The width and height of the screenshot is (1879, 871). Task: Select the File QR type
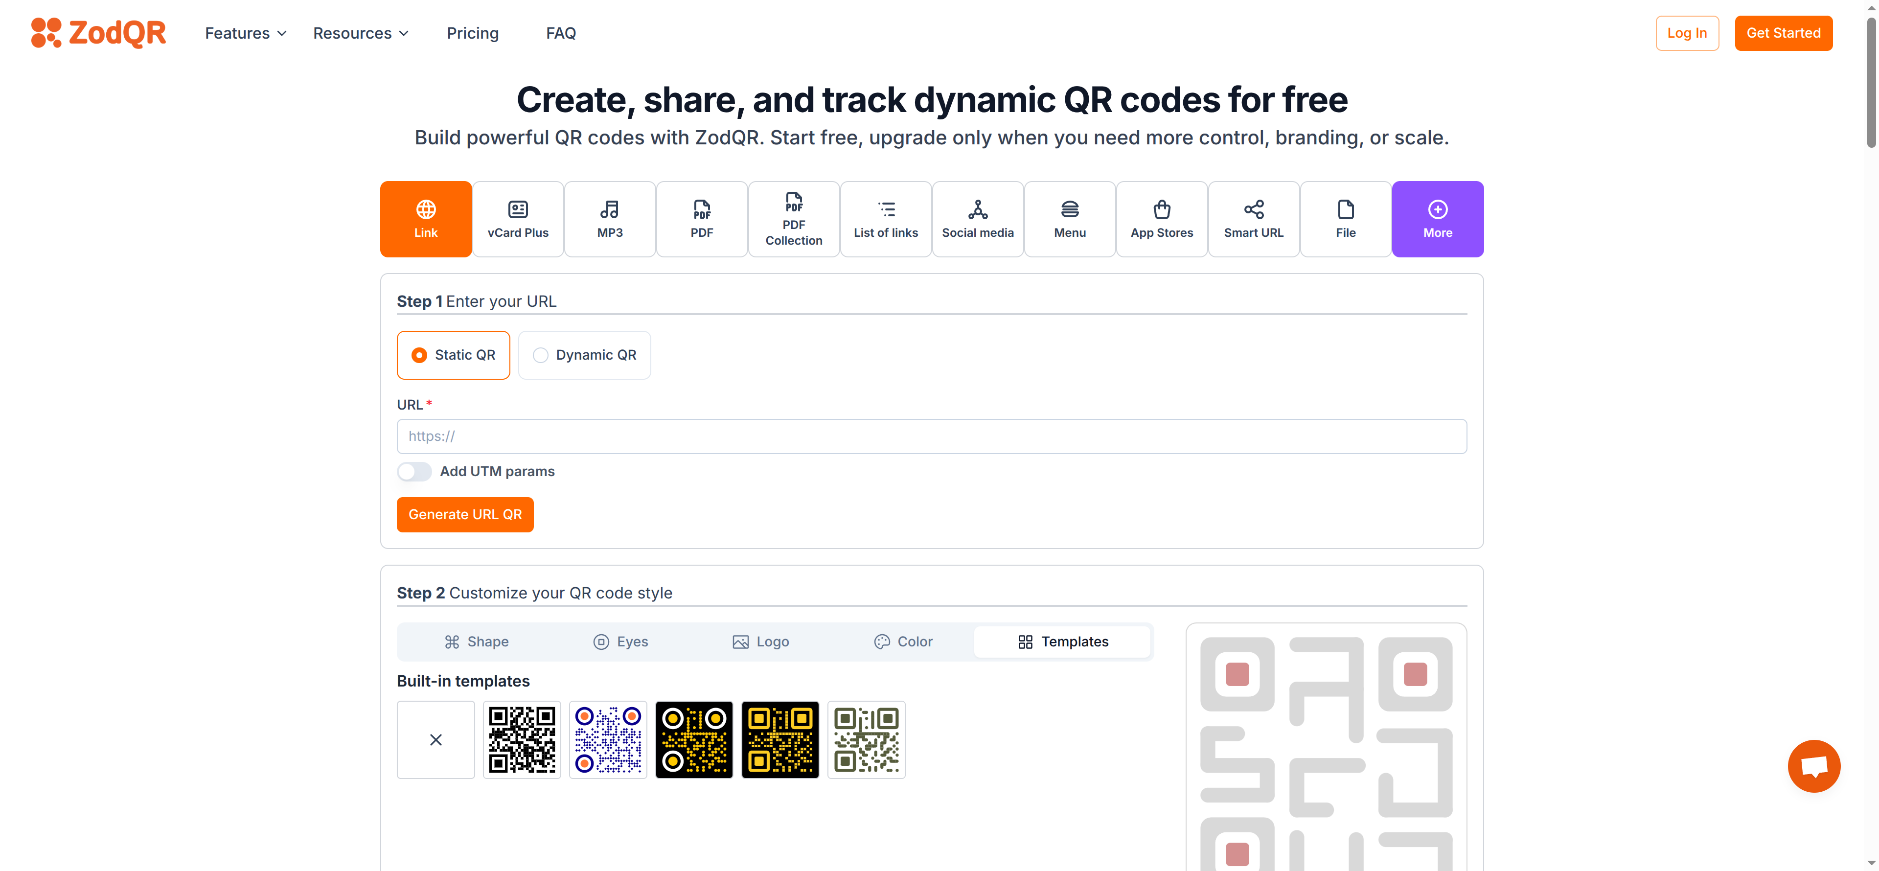[x=1345, y=219]
